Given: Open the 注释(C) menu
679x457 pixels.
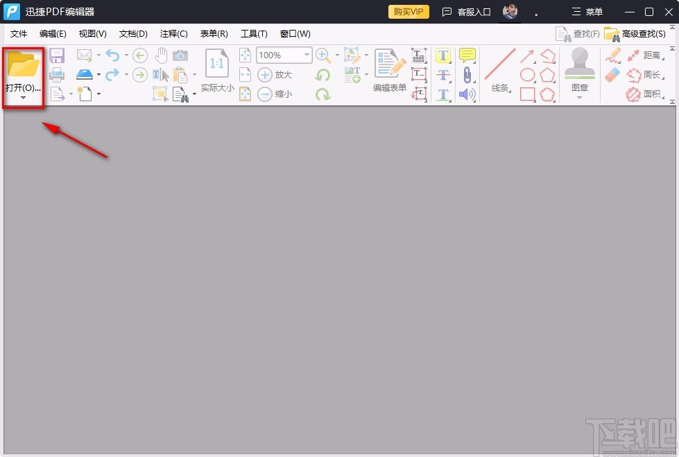Looking at the screenshot, I should pos(173,33).
